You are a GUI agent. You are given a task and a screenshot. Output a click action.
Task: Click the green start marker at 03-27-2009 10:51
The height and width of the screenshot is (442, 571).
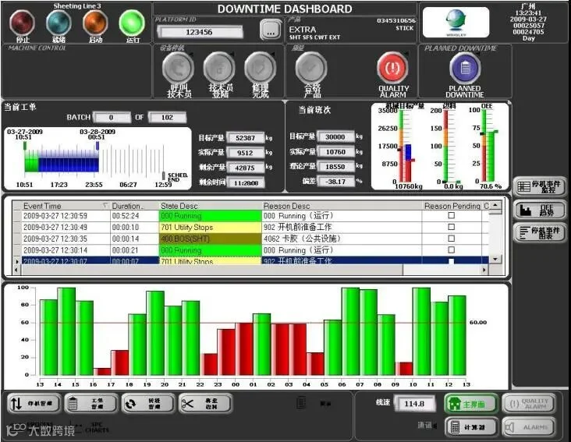click(25, 146)
